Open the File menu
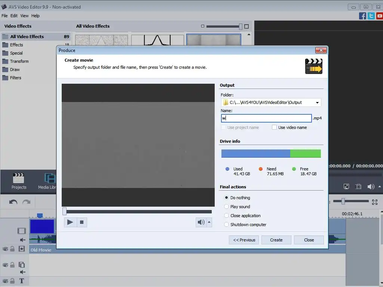Image resolution: width=383 pixels, height=287 pixels. (4, 16)
